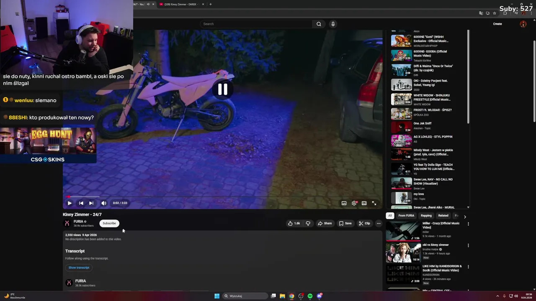This screenshot has height=301, width=536.
Task: Open Windows Start menu
Action: pyautogui.click(x=217, y=296)
